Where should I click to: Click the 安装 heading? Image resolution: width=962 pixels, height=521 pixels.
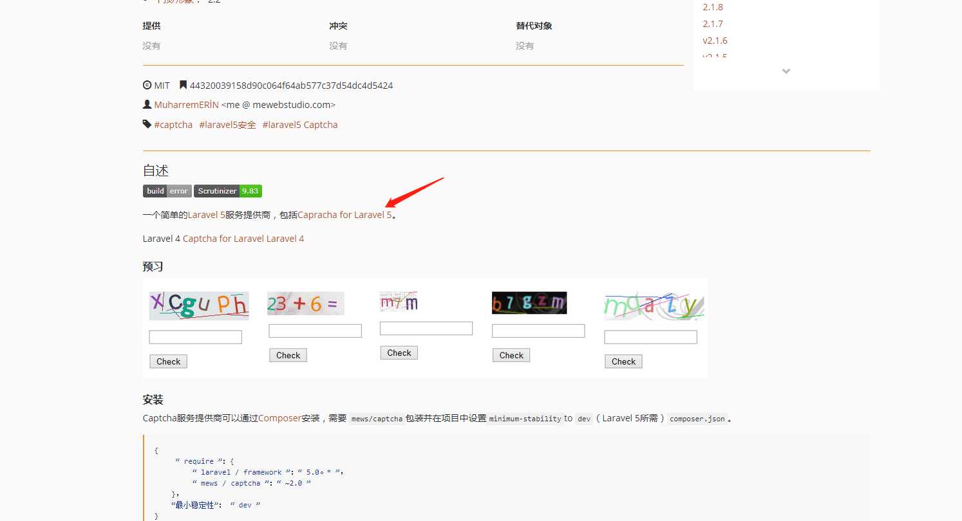[153, 400]
